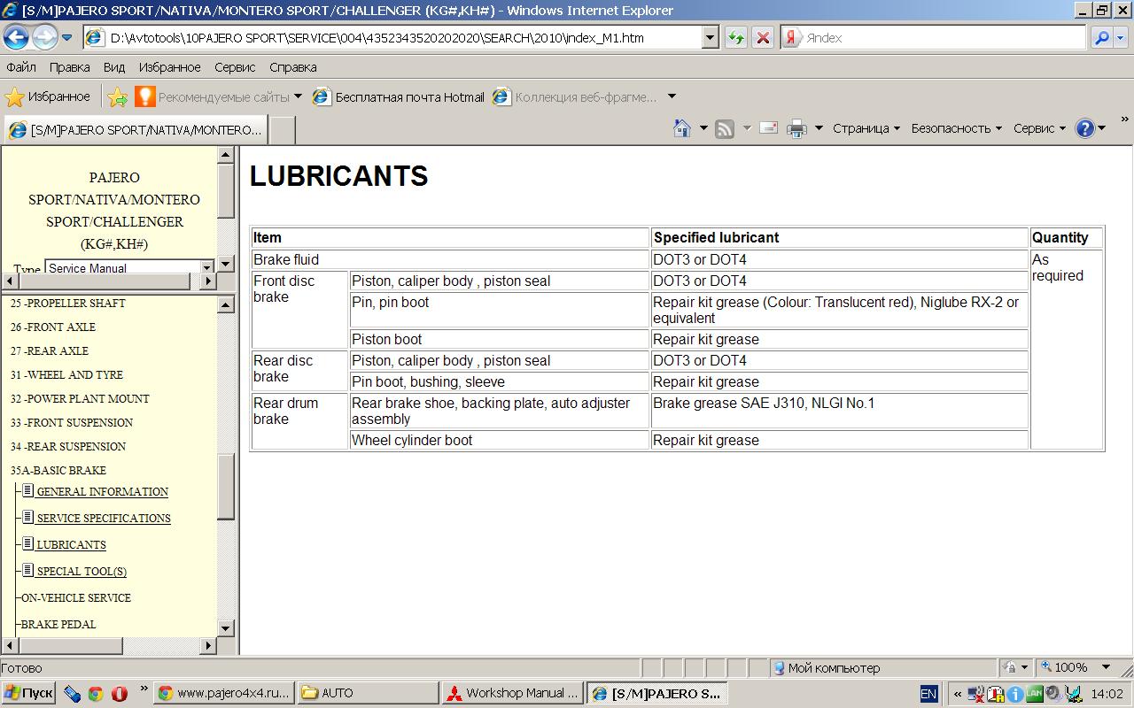Click the Refresh page icon
Viewport: 1134px width, 708px height.
point(735,38)
